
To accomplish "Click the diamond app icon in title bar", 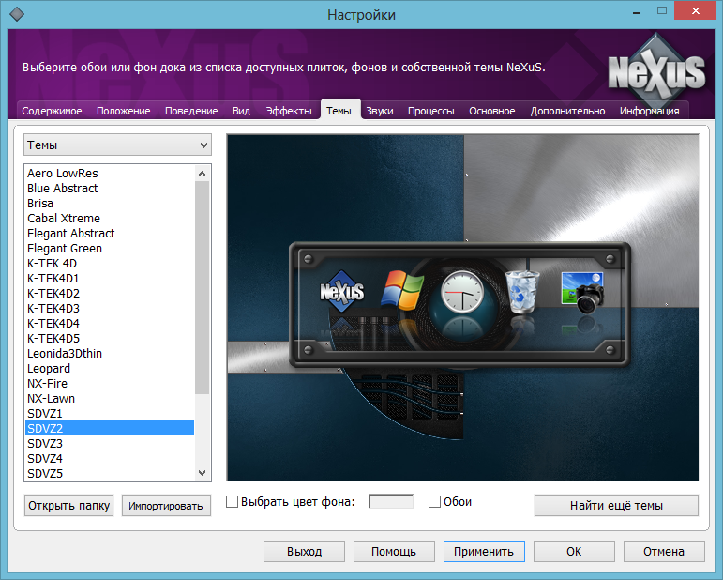I will [17, 14].
